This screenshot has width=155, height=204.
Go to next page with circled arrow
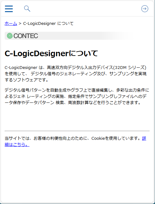tap(144, 9)
